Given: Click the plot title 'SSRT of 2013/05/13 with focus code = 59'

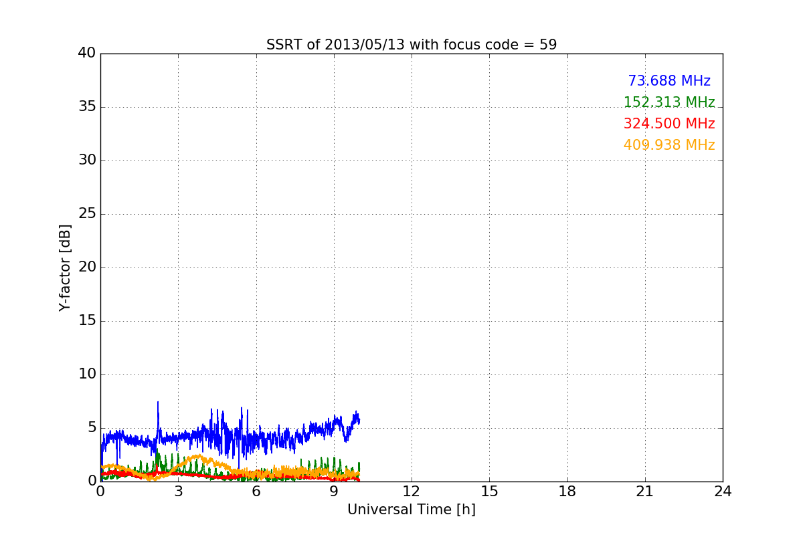Looking at the screenshot, I should (412, 45).
